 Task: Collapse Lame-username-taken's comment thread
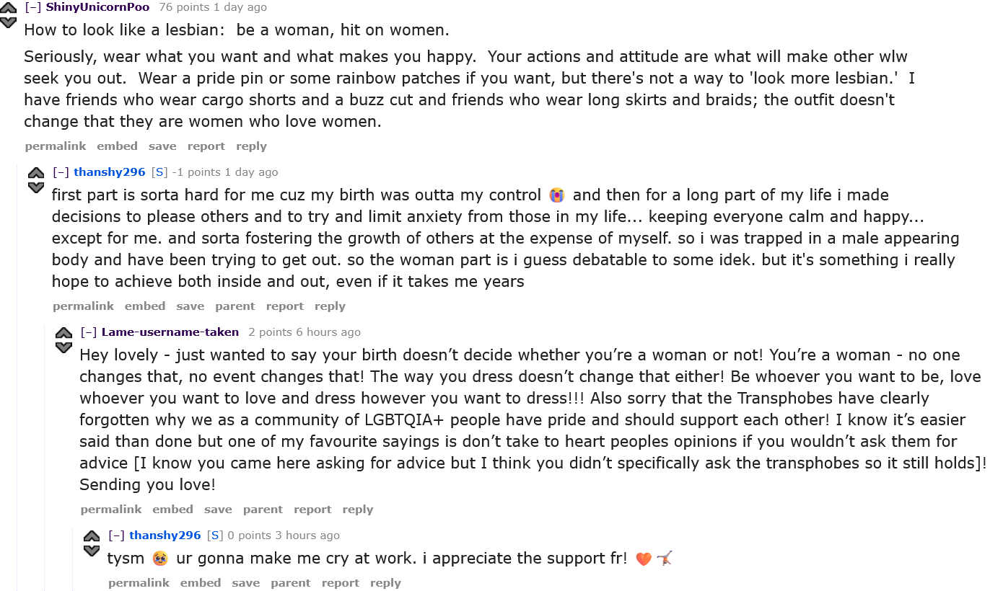click(89, 332)
